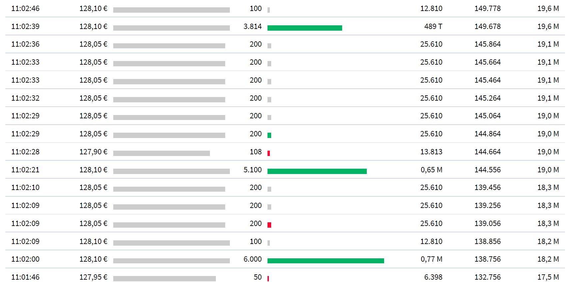Click the 17,5 M cumulative turnover value
The height and width of the screenshot is (282, 571).
pos(548,277)
